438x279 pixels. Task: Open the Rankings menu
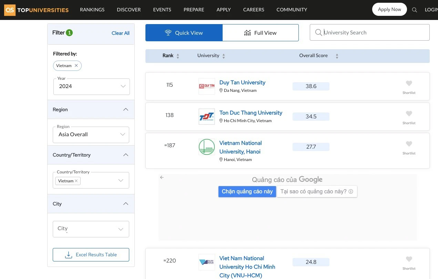click(x=92, y=10)
